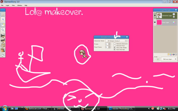Click the BannedStory 3.0 taskbar item
Viewport: 178px width, 111px height.
[x=93, y=109]
